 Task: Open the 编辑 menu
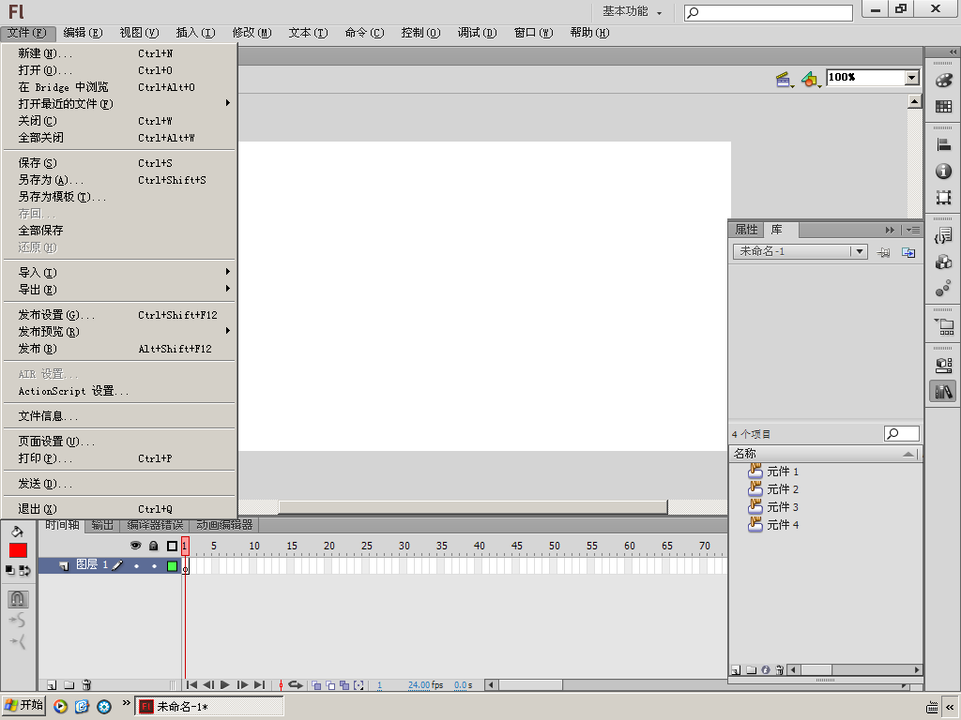[x=83, y=33]
